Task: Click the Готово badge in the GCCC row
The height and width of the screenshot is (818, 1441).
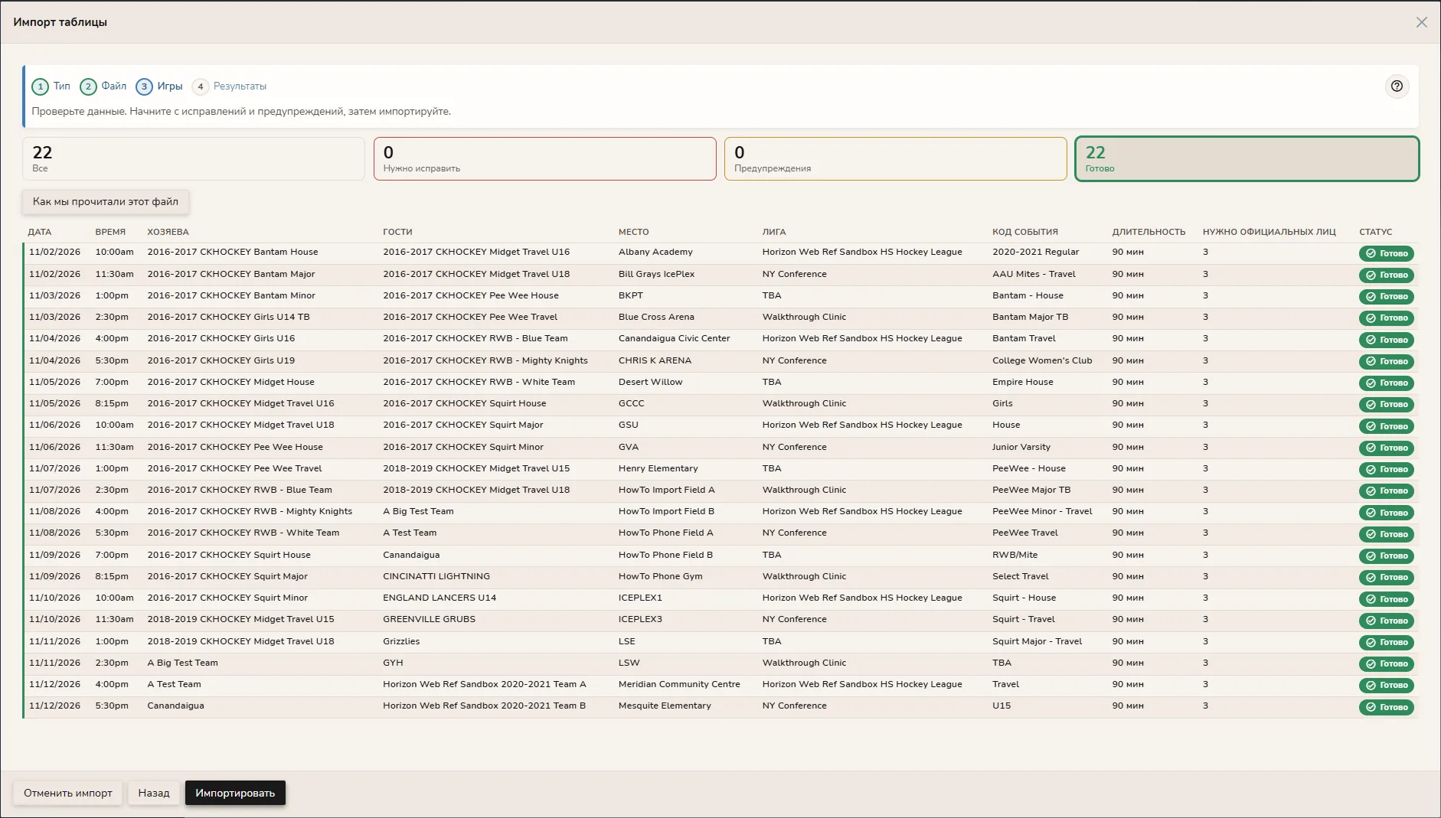Action: coord(1387,404)
